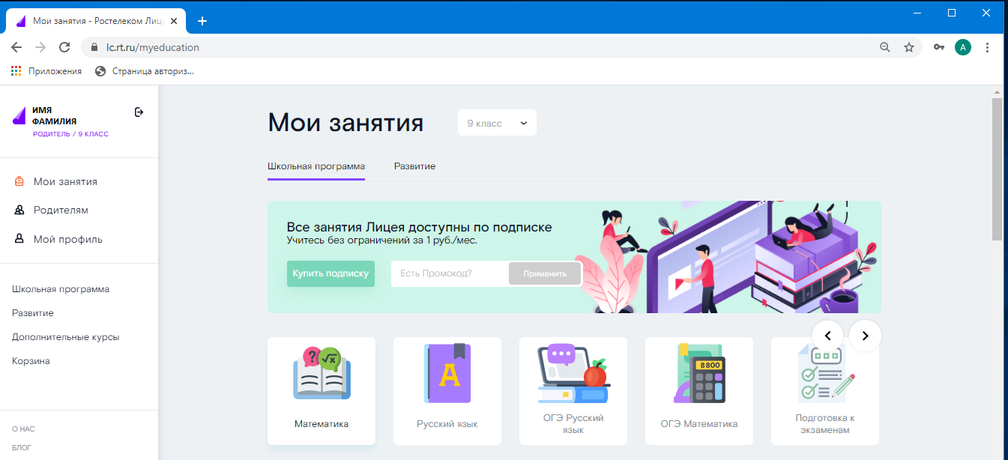Switch to the Развитие tab
This screenshot has height=460, width=1008.
[x=414, y=166]
